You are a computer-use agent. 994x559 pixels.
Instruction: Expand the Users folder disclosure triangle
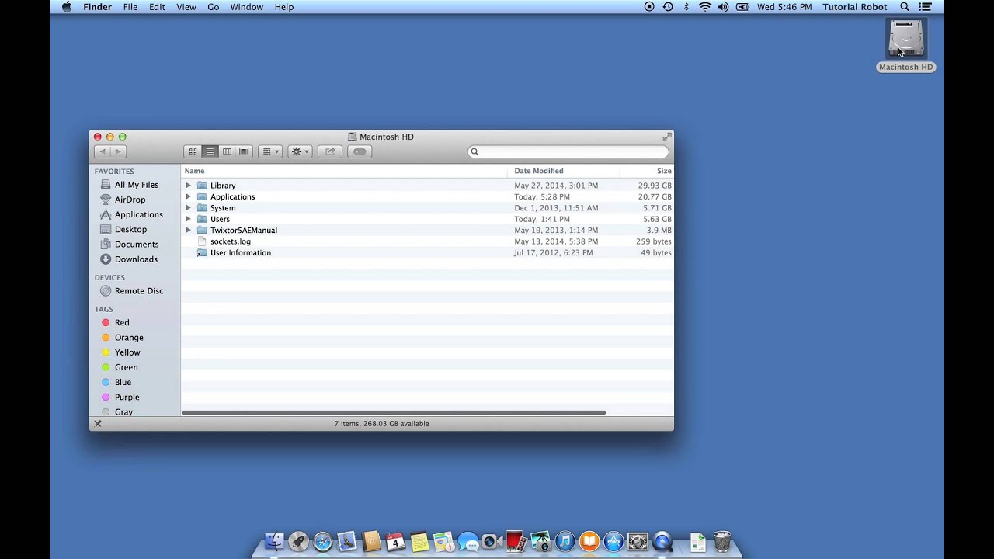[x=188, y=219]
